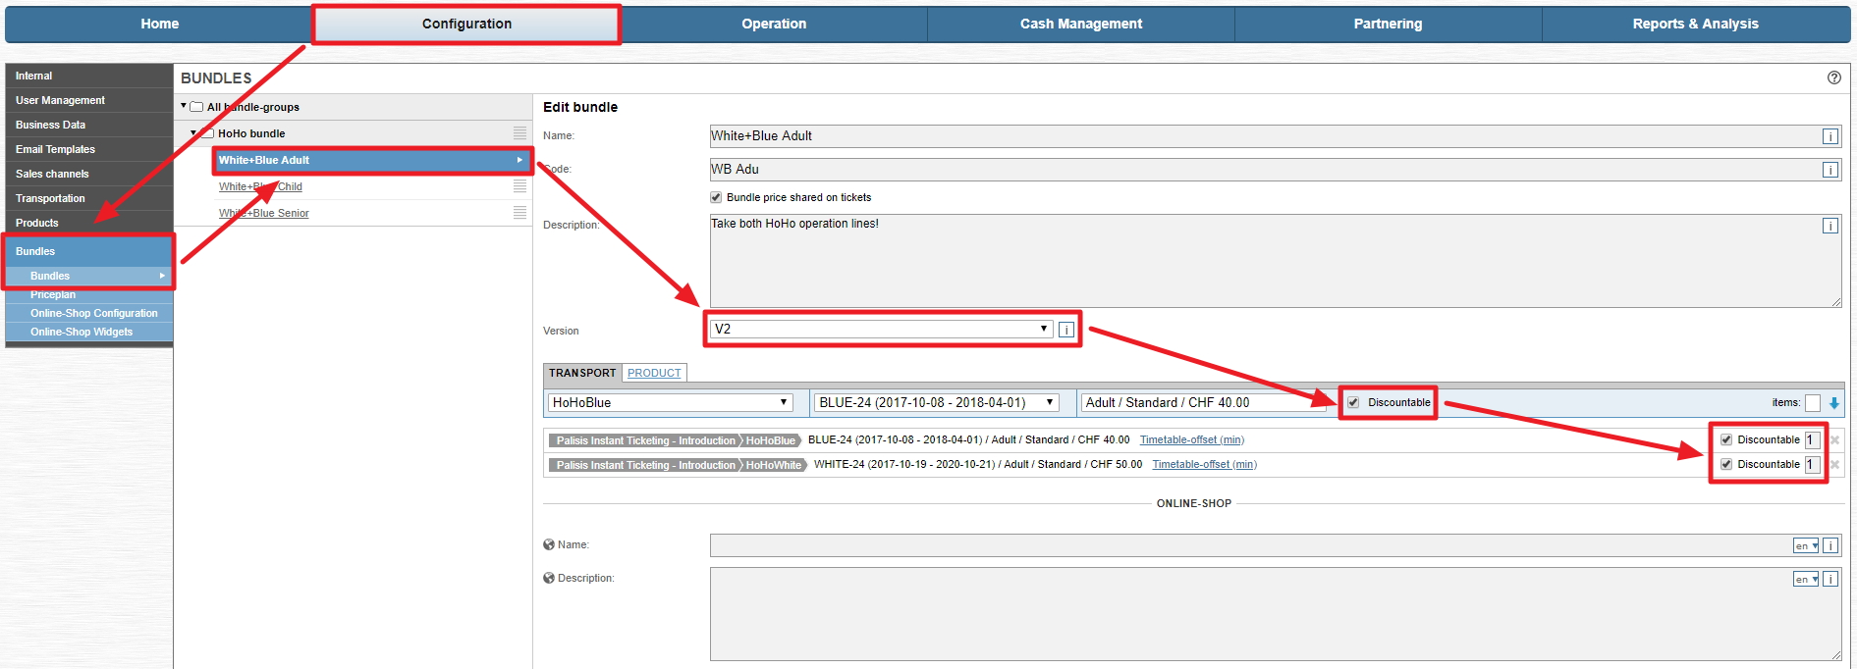
Task: Open the Operation tab
Action: pyautogui.click(x=774, y=24)
